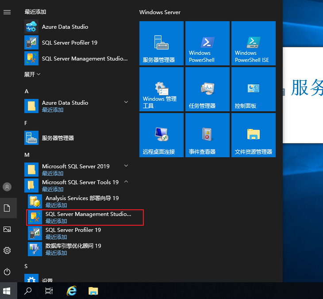This screenshot has width=323, height=299.
Task: Open Analysis Services 部署向导 19
Action: [x=82, y=201]
